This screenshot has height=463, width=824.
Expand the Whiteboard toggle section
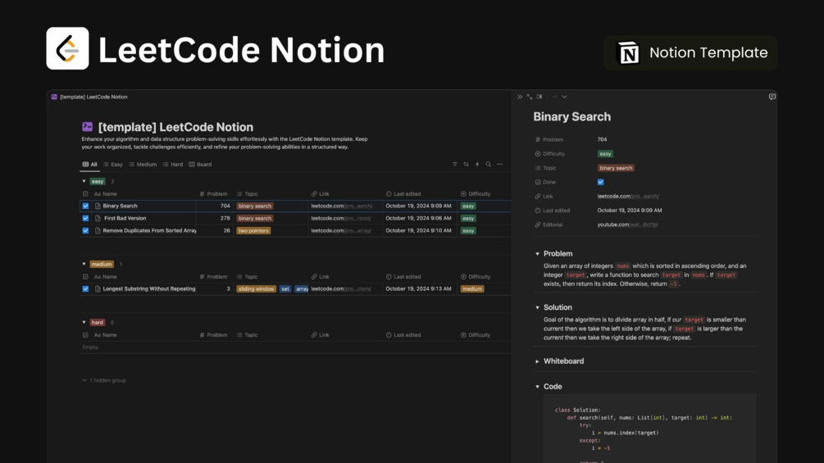pos(537,361)
